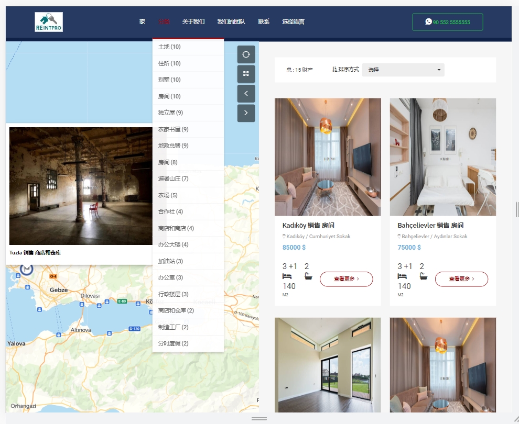Screen dimensions: 519x424
Task: Select the 地政总署 (9) category
Action: (x=188, y=146)
